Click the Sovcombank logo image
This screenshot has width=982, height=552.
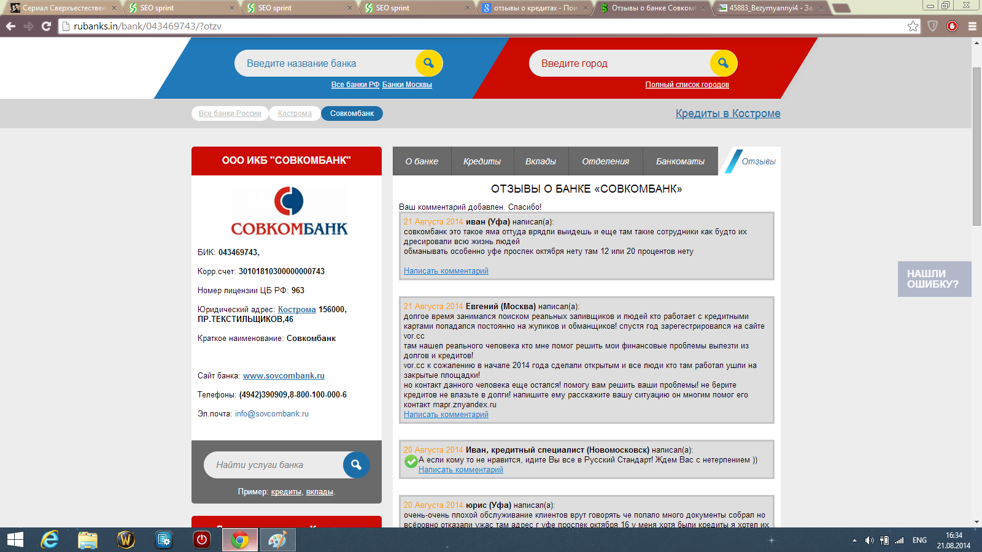pyautogui.click(x=289, y=211)
